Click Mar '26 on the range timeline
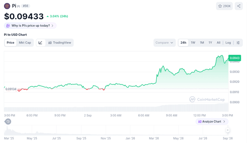 click(154, 138)
